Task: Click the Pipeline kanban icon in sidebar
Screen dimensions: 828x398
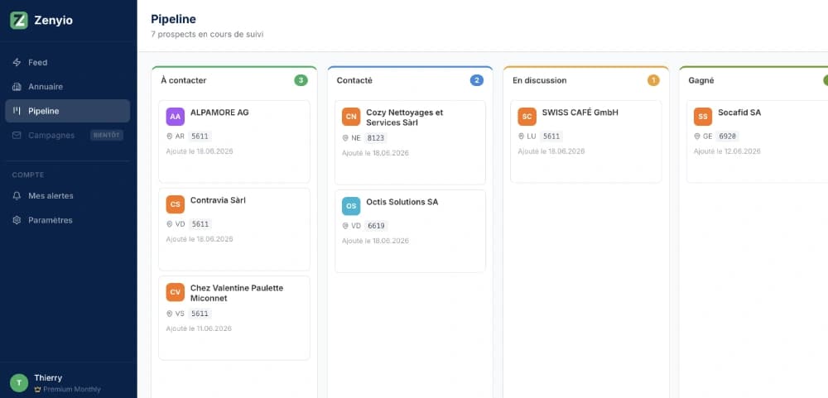Action: (17, 111)
